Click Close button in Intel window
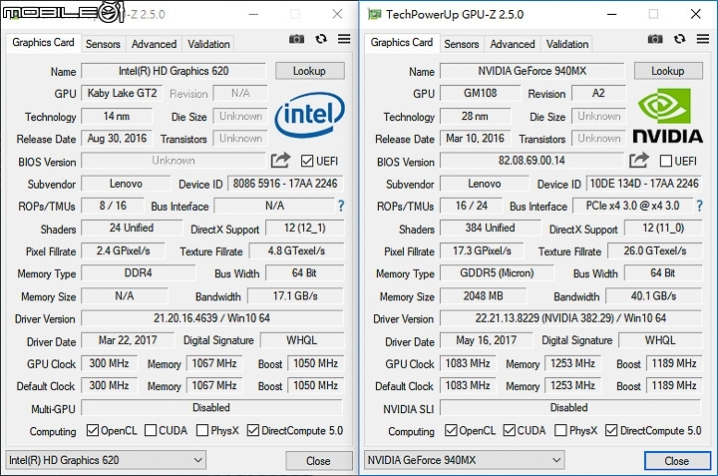Image resolution: width=718 pixels, height=476 pixels. click(x=319, y=461)
